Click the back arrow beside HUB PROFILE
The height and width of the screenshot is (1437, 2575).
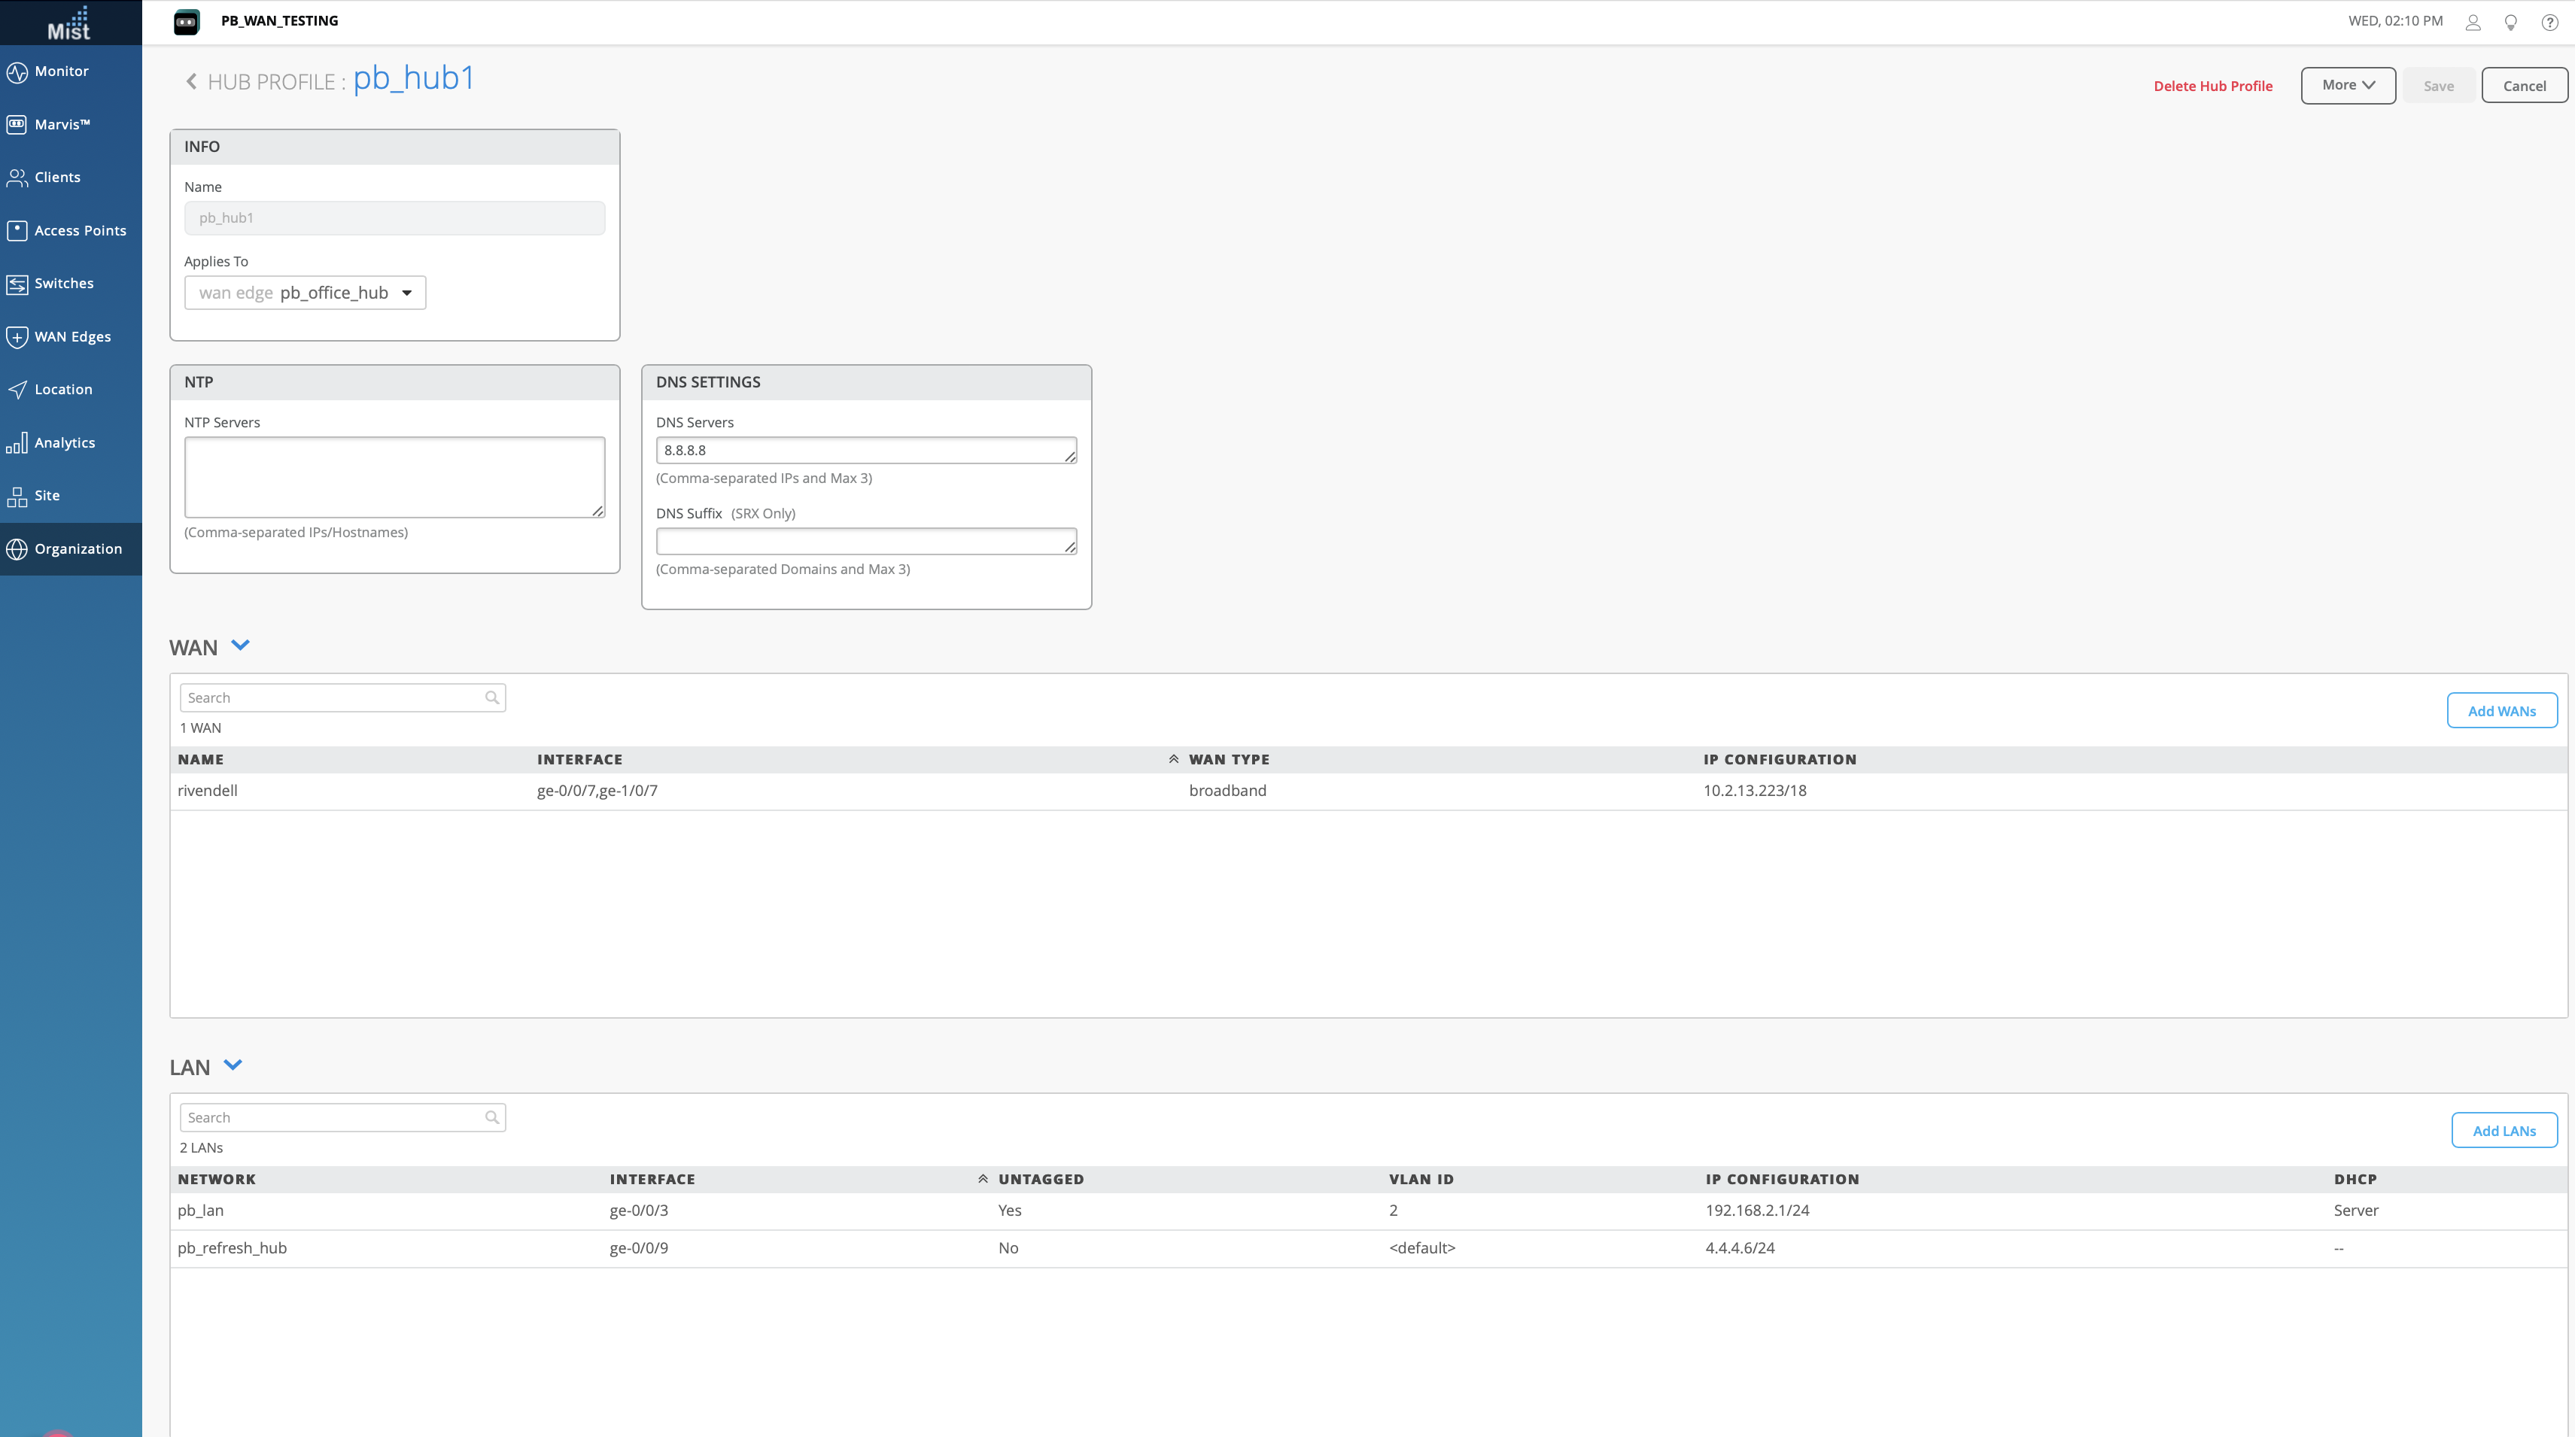pyautogui.click(x=191, y=82)
